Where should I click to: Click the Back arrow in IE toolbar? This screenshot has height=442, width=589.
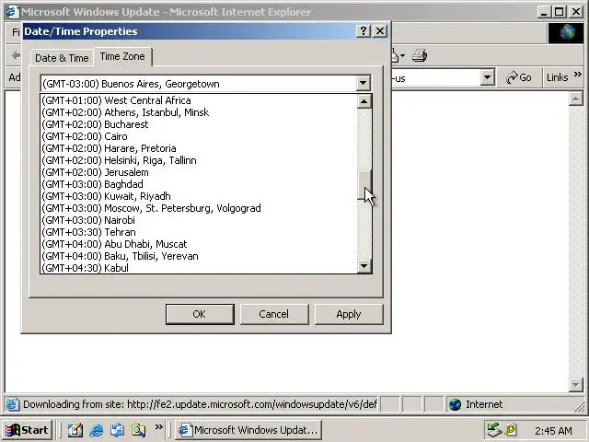16,55
